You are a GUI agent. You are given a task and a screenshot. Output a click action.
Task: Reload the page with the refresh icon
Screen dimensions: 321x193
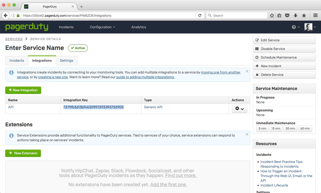[200, 15]
